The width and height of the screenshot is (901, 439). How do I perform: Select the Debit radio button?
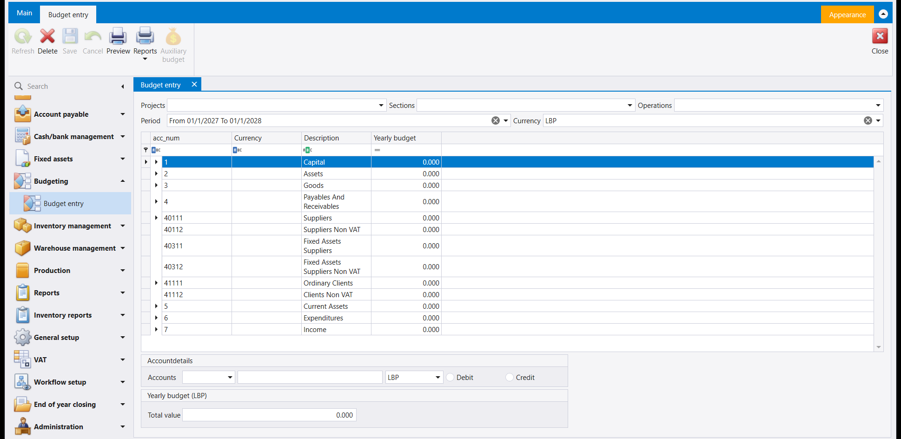point(450,377)
